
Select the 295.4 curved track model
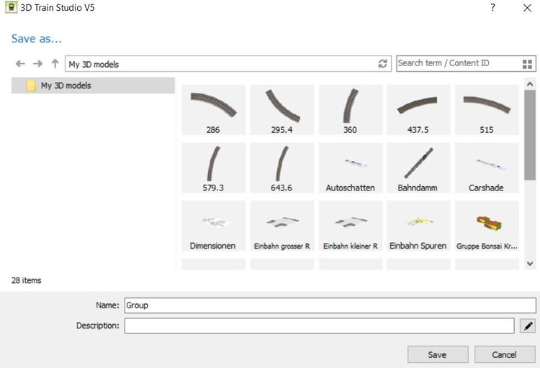[x=282, y=110]
